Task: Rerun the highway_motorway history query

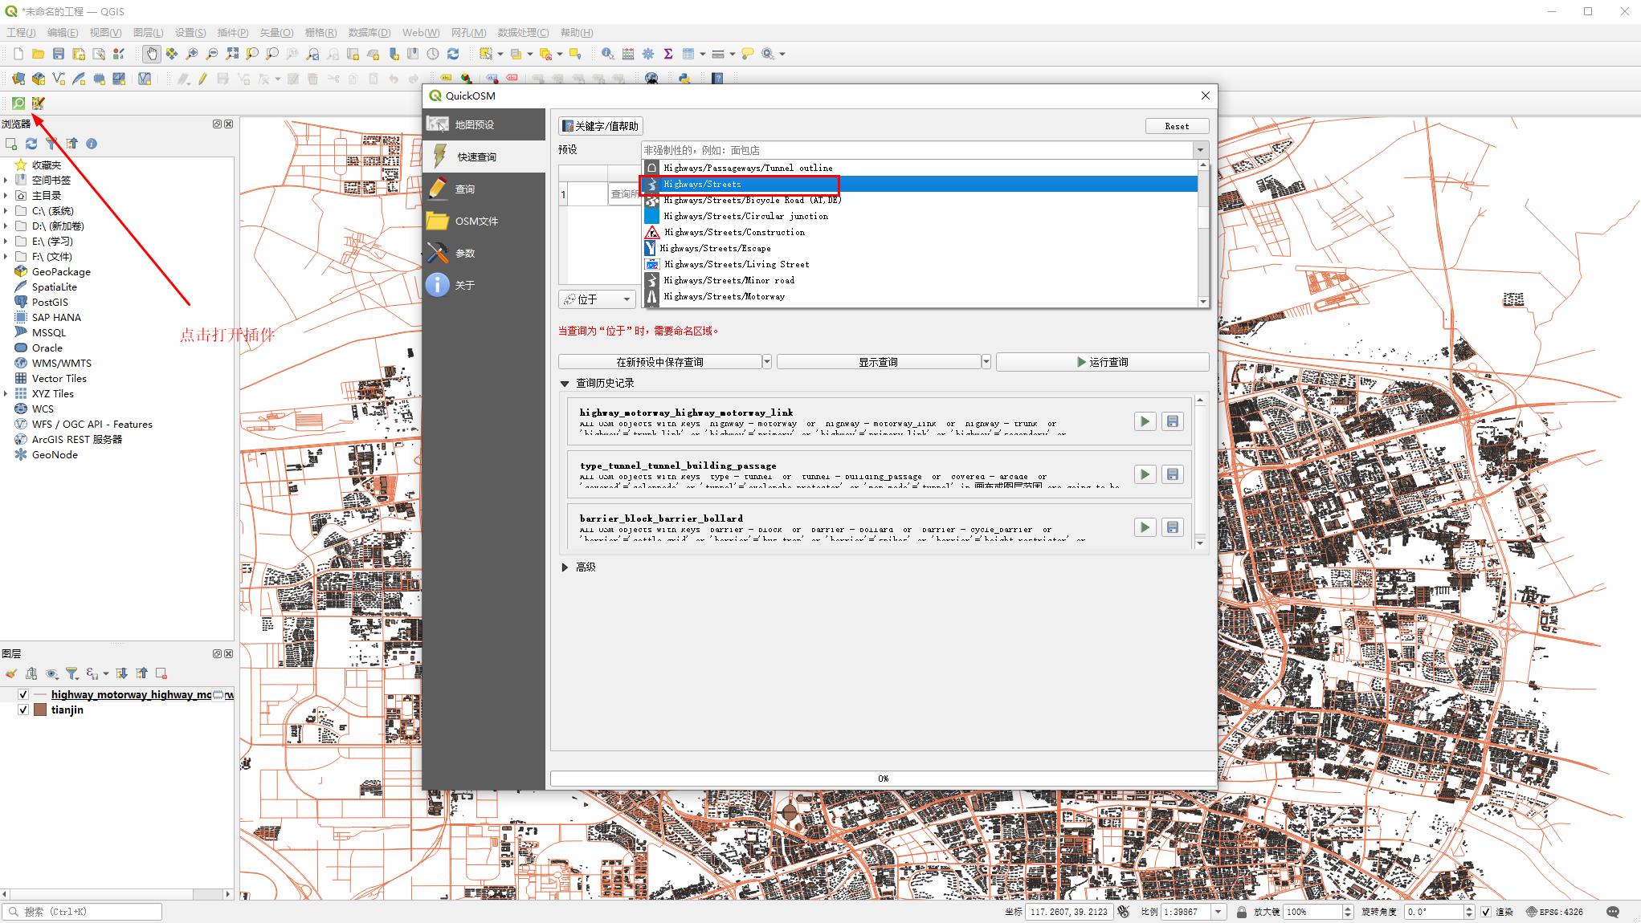Action: pyautogui.click(x=1145, y=421)
